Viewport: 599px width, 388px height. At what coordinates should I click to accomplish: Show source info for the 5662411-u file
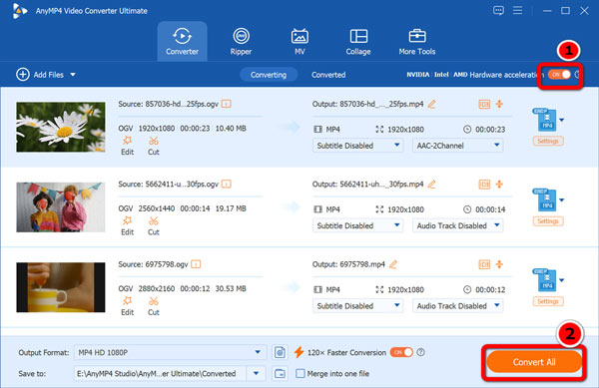227,184
